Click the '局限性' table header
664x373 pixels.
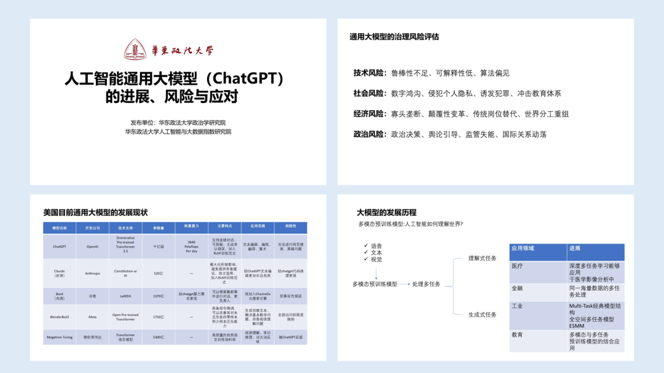pos(290,228)
